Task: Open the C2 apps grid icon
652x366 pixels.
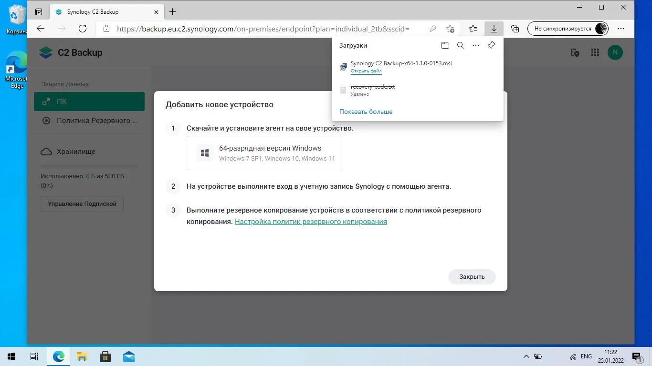Action: (595, 52)
